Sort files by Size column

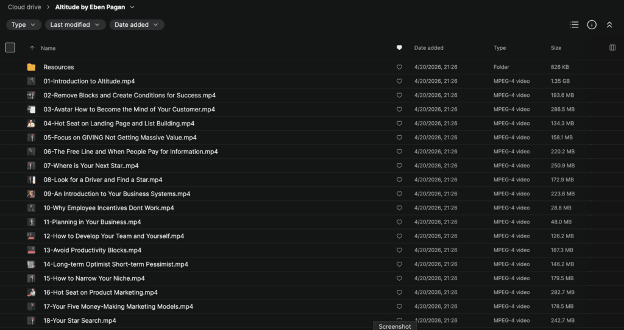556,47
